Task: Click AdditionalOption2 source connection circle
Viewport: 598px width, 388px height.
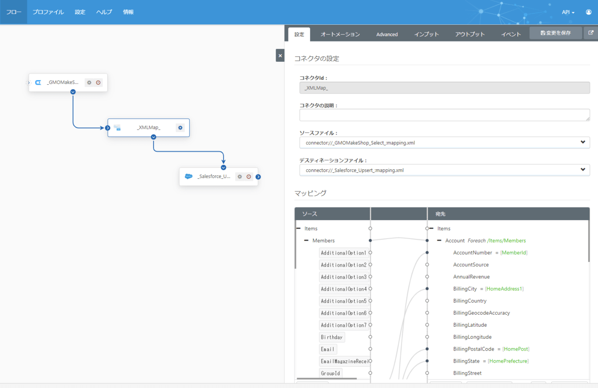Action: pyautogui.click(x=370, y=265)
